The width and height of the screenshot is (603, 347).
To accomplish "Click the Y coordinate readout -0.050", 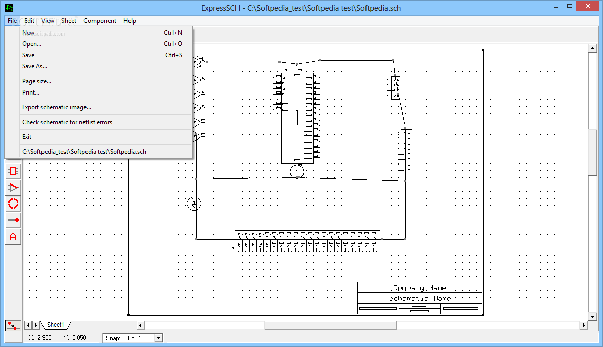I will point(75,338).
